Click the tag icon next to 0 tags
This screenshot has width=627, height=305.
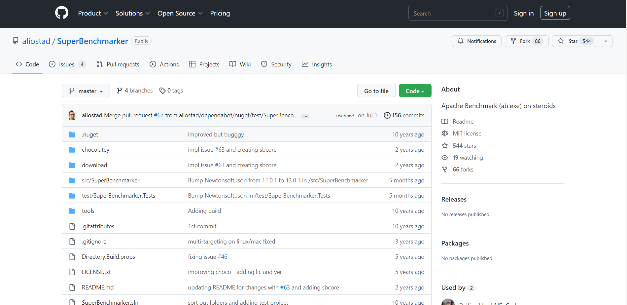coord(162,91)
